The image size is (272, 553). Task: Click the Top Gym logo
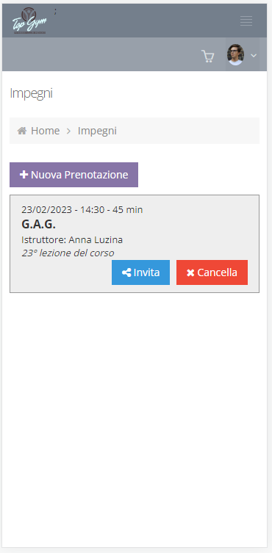click(29, 21)
